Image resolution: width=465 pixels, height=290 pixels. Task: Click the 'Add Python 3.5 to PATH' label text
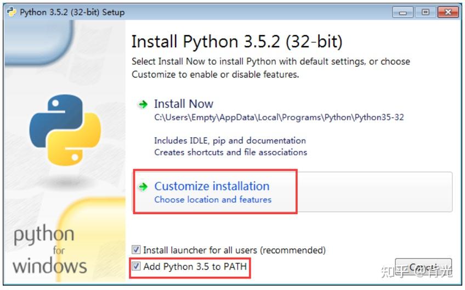click(195, 267)
